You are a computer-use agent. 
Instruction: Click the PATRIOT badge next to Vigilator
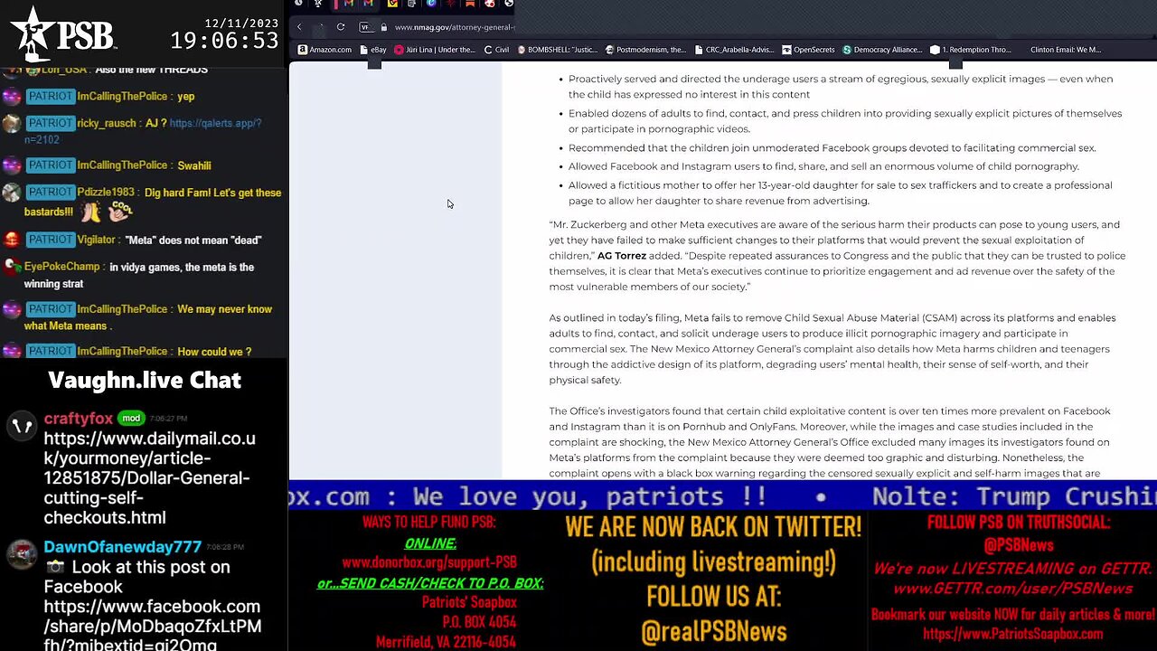[50, 240]
